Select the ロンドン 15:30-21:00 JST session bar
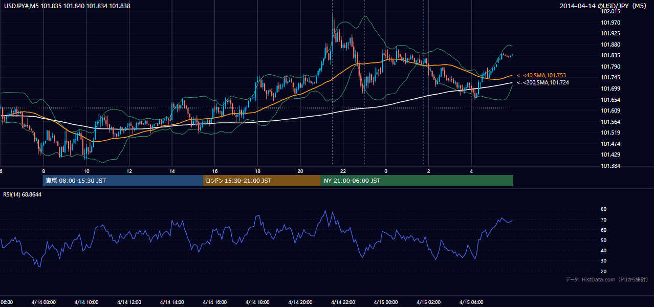 click(x=262, y=181)
